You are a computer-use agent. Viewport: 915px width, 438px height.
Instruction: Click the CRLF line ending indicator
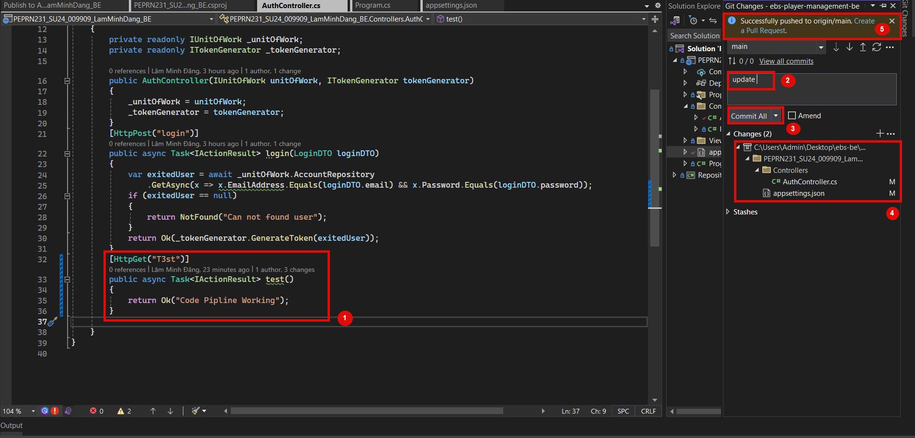[648, 411]
